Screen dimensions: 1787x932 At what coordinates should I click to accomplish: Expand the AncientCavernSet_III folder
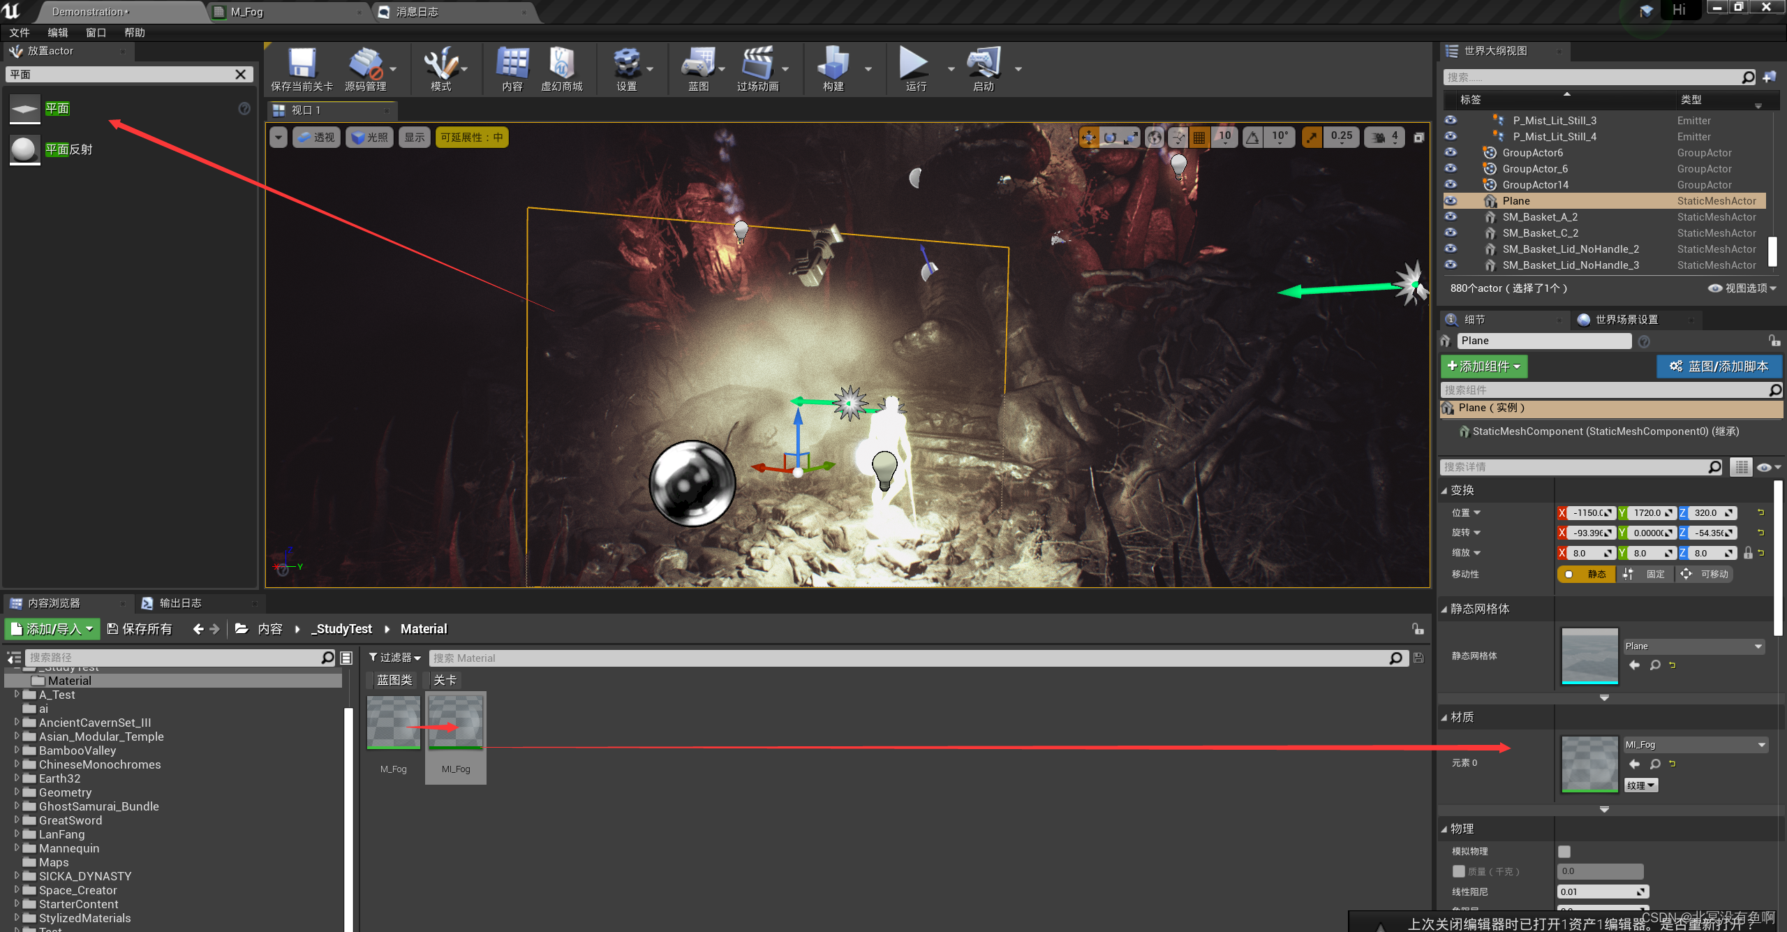[17, 723]
